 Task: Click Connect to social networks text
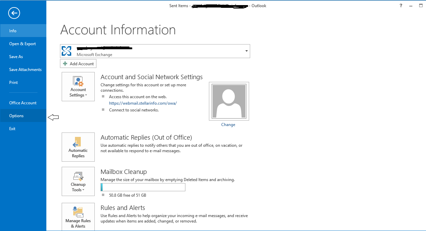[x=134, y=110]
